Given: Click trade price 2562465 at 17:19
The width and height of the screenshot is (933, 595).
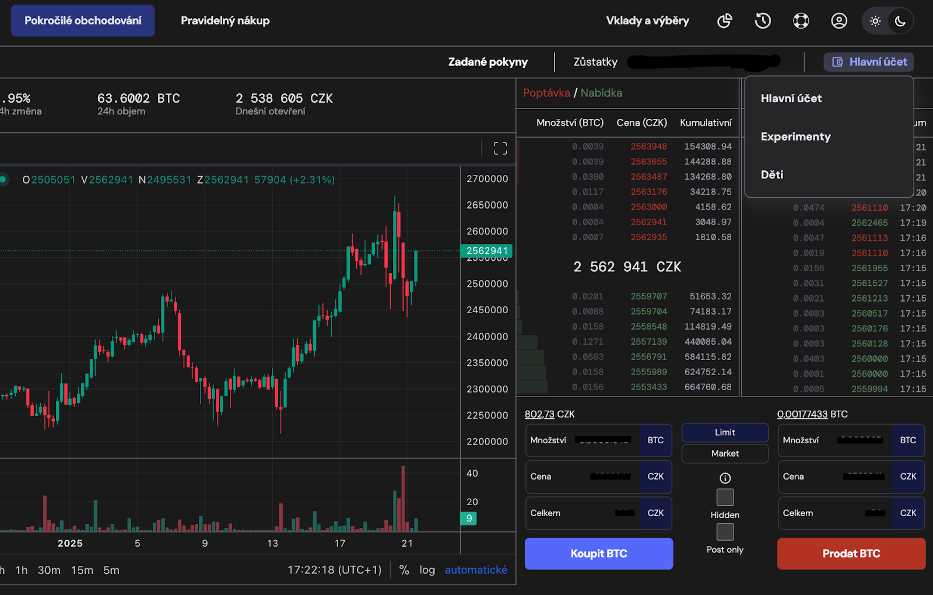Looking at the screenshot, I should 869,223.
